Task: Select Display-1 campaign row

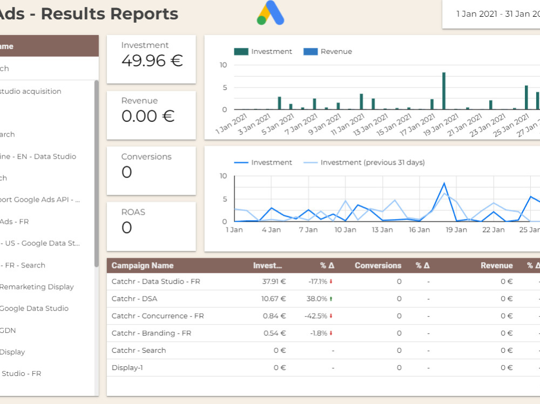Action: pos(323,367)
